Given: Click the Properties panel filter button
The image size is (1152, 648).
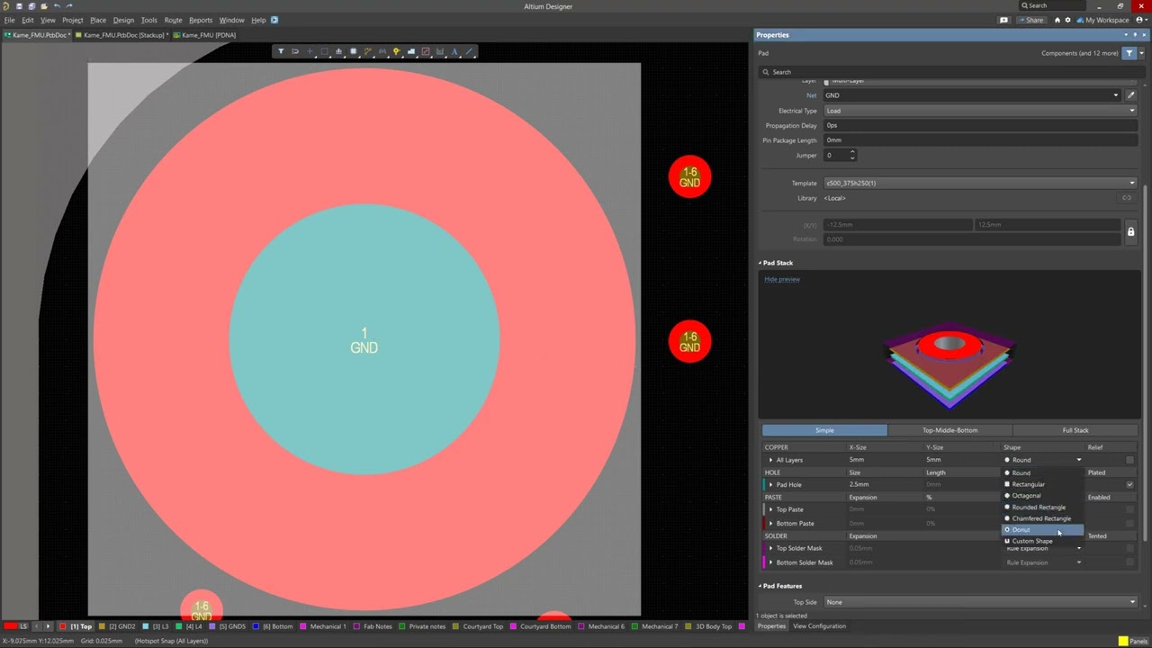Looking at the screenshot, I should [1129, 53].
